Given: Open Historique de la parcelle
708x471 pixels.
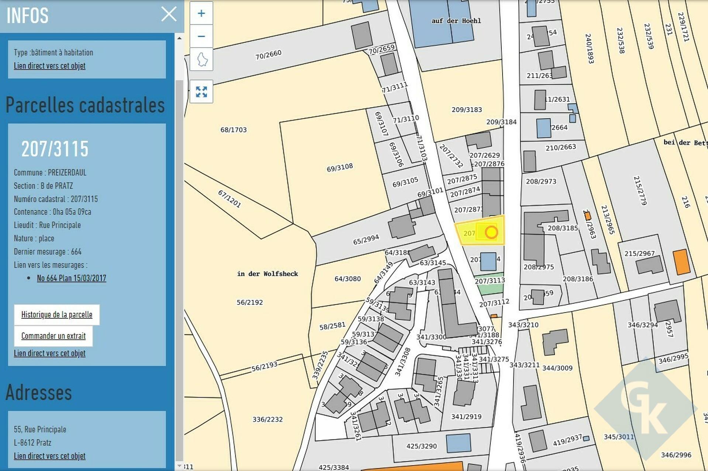Looking at the screenshot, I should pyautogui.click(x=57, y=315).
